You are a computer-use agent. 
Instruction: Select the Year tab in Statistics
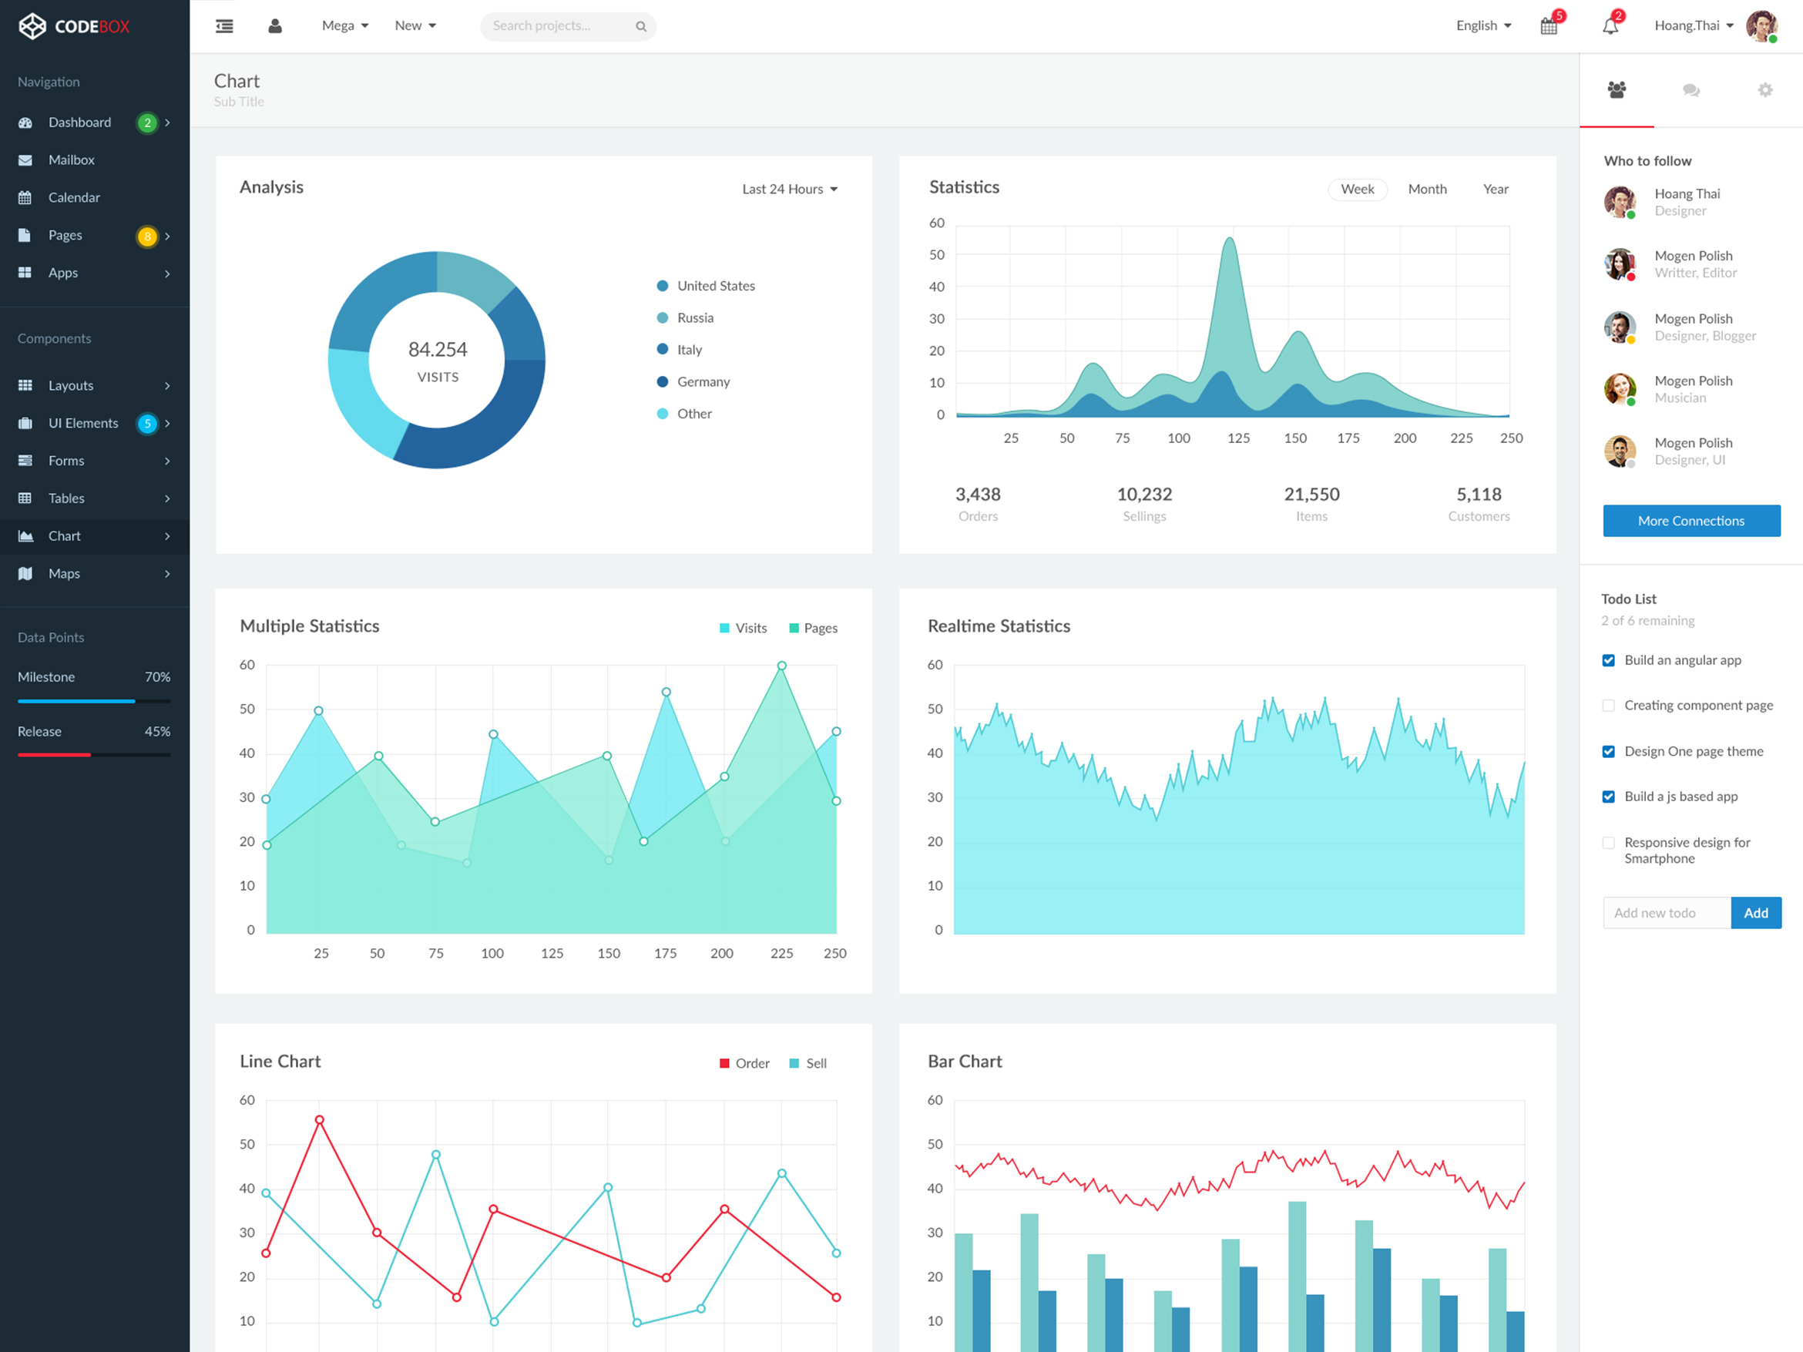pyautogui.click(x=1496, y=186)
